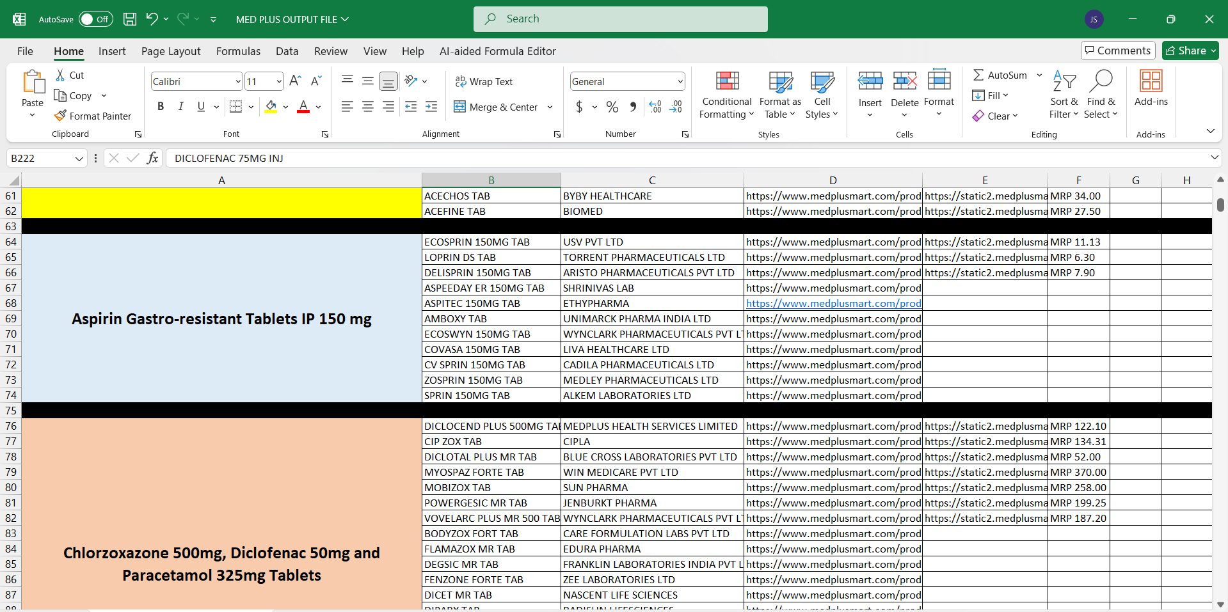Click the Comments button

click(1117, 51)
